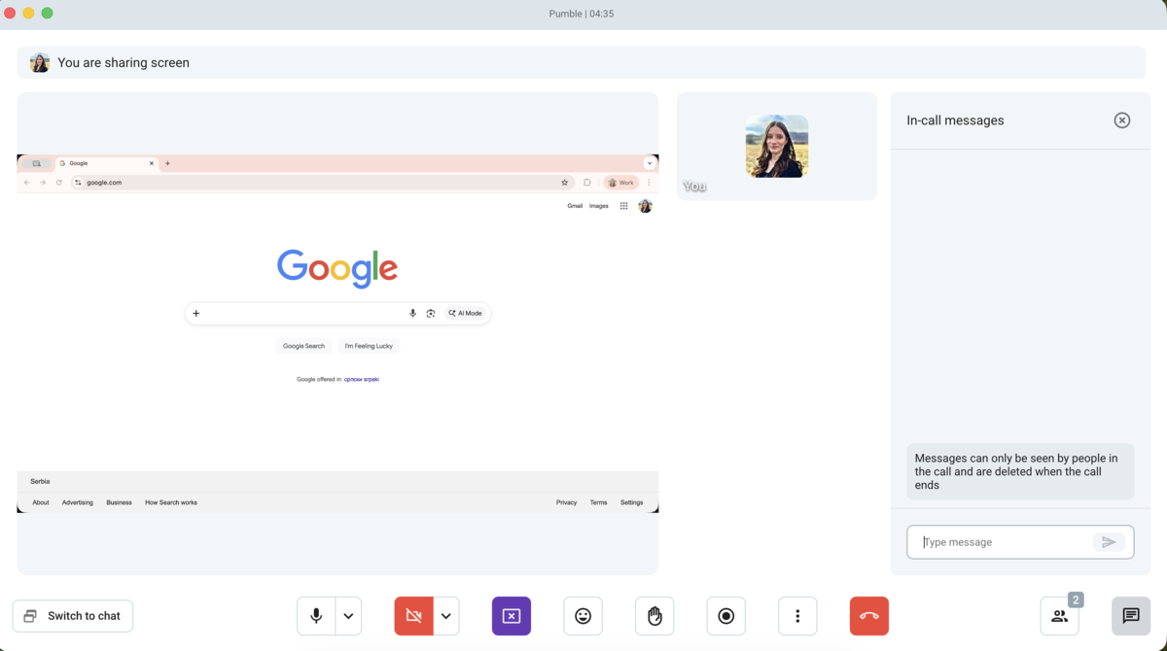Show the call participants list
This screenshot has width=1167, height=651.
tap(1059, 616)
